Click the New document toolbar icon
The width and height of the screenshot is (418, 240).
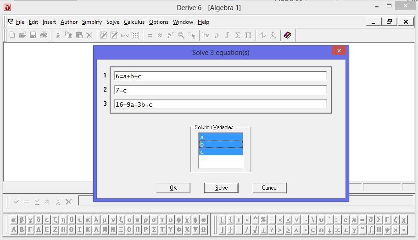[x=12, y=35]
